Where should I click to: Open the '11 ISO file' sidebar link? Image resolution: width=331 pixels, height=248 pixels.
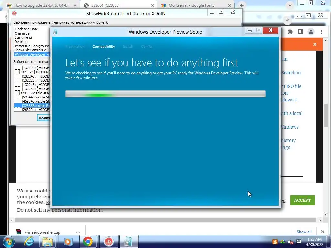[292, 86]
